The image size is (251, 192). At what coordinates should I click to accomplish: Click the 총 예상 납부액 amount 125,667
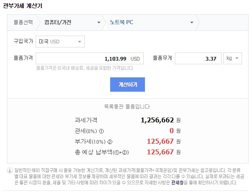160,152
